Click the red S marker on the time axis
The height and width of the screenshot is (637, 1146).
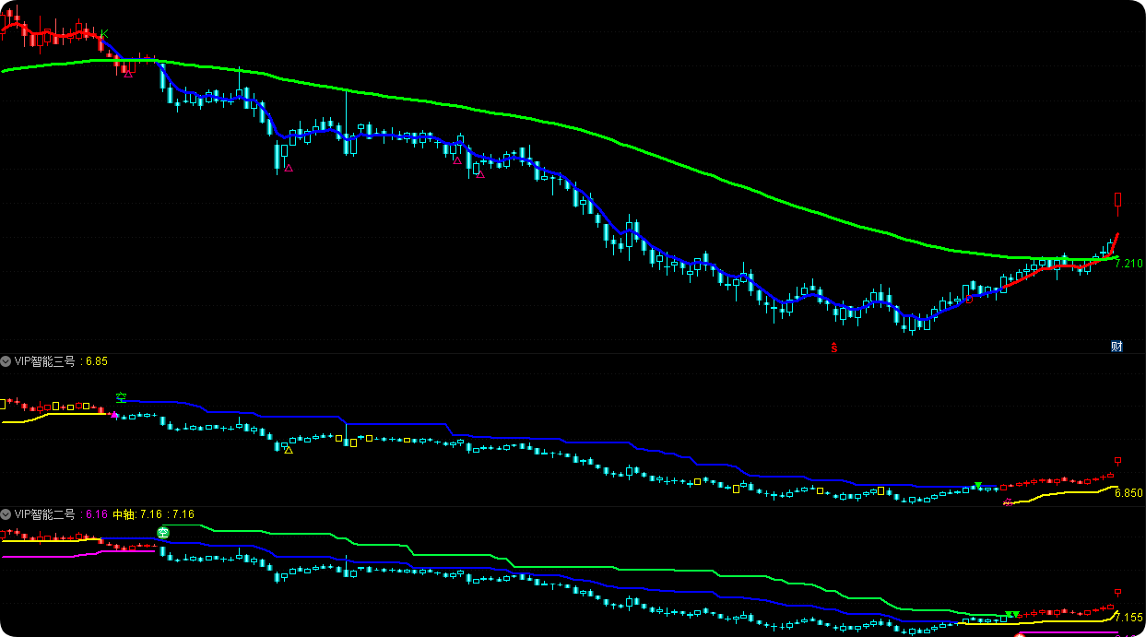(x=833, y=348)
